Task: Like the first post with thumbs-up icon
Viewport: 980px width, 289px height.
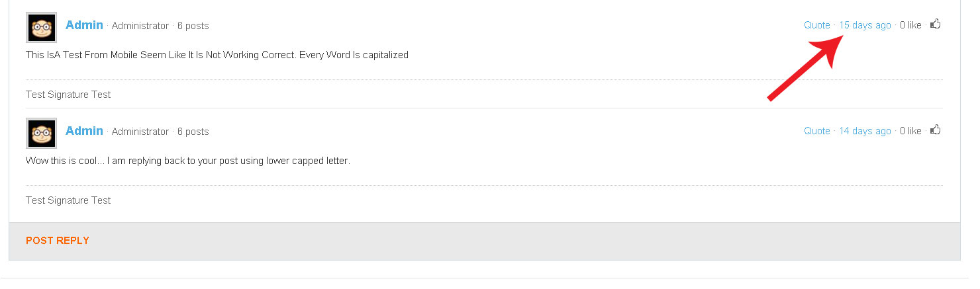Action: click(x=936, y=24)
